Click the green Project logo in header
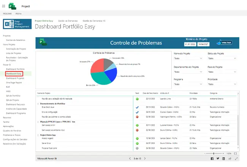 point(13,6)
